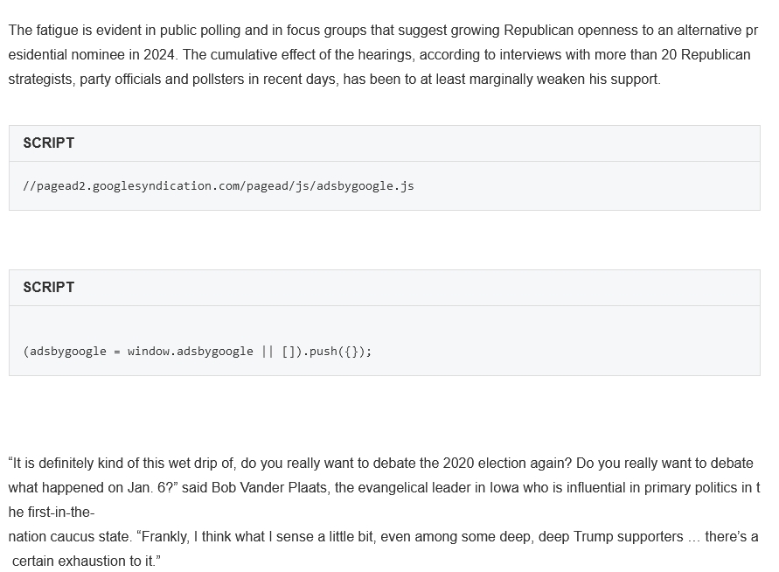Click the phrase 'Trump supporters'
The image size is (779, 572).
pyautogui.click(x=629, y=537)
